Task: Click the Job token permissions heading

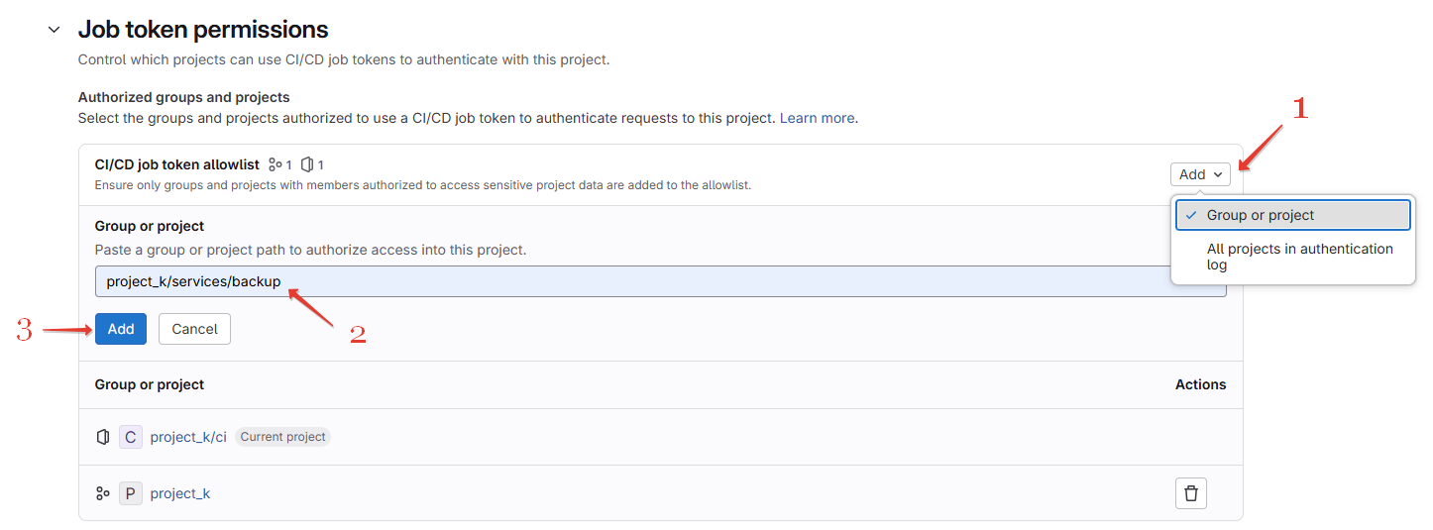Action: point(203,30)
